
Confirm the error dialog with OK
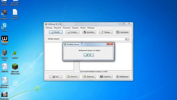click(x=88, y=55)
